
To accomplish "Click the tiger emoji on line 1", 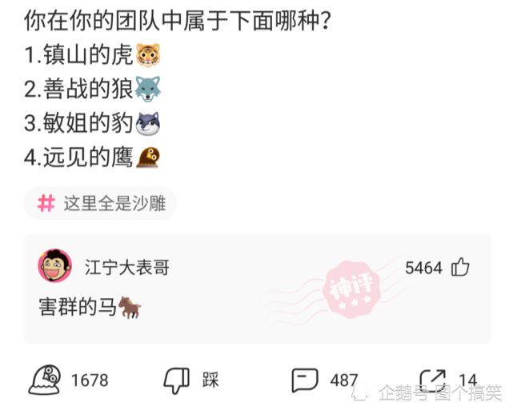I will pyautogui.click(x=148, y=55).
